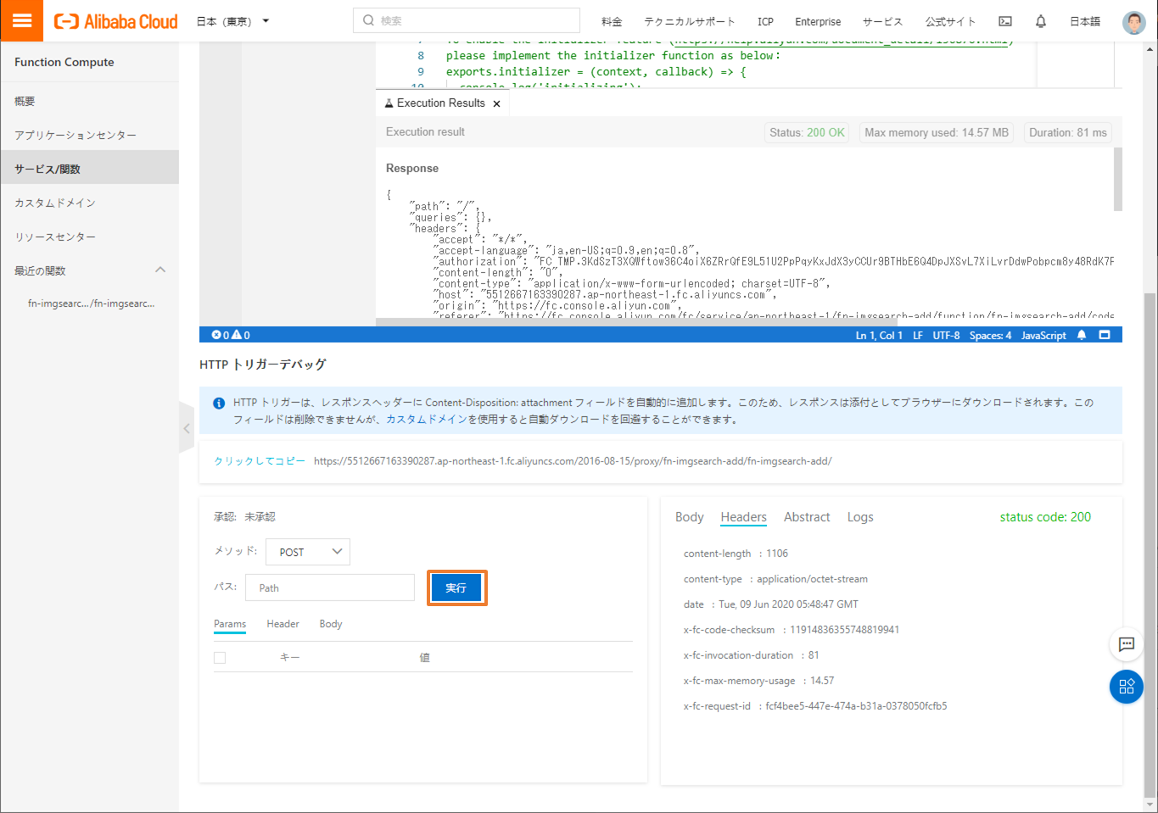
Task: Open the blue quick apps floating button
Action: 1127,687
